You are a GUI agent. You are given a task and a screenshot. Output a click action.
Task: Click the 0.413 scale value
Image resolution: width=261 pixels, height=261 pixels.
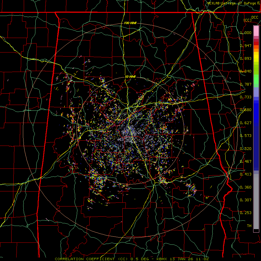pyautogui.click(x=246, y=174)
